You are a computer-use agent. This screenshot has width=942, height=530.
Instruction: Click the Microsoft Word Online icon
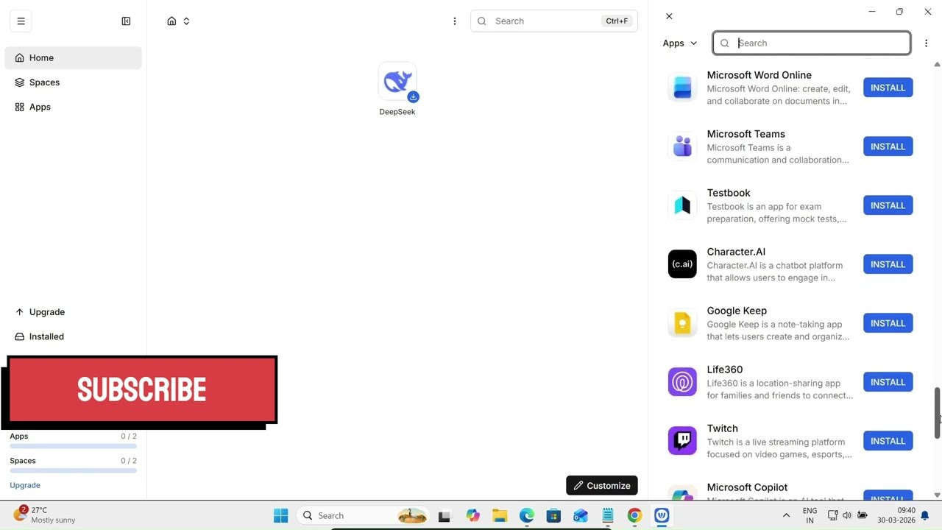682,88
